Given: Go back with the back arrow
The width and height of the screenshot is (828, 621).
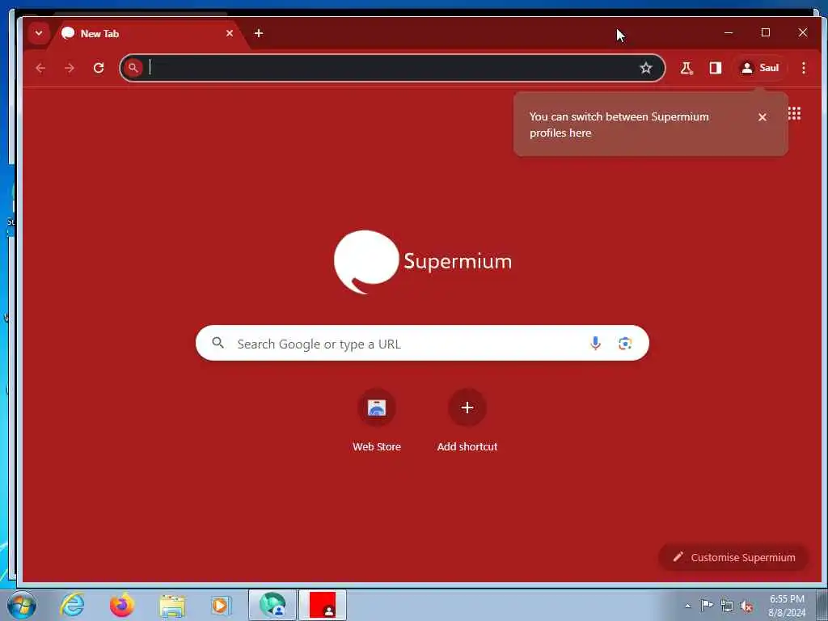Looking at the screenshot, I should coord(40,68).
